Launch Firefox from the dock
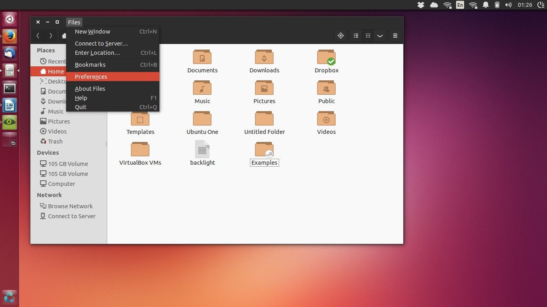Screen dimensions: 547x307 (x=10, y=36)
